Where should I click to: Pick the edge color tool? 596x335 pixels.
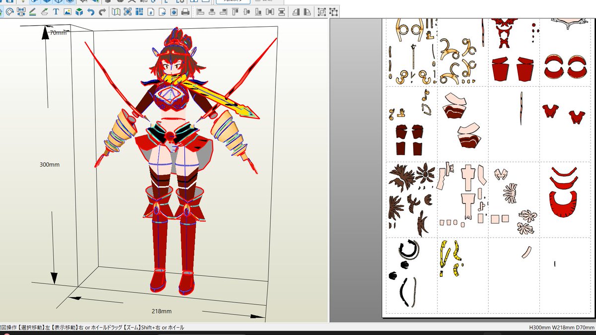33,11
